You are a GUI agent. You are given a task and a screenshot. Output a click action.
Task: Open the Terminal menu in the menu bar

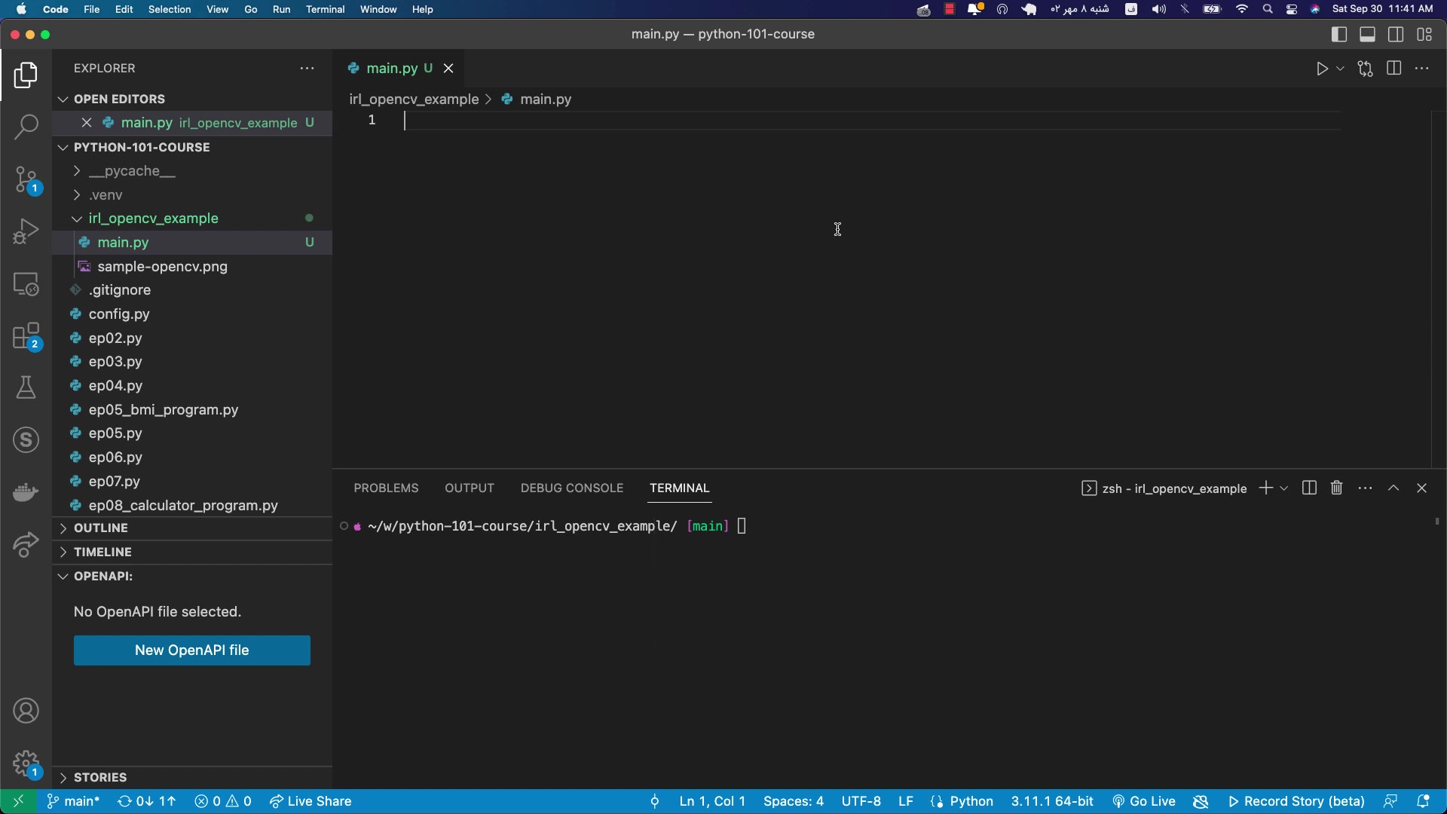(x=325, y=9)
